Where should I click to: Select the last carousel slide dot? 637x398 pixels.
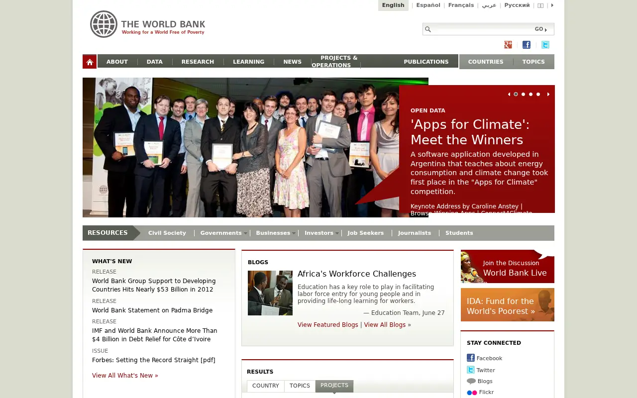pyautogui.click(x=538, y=94)
